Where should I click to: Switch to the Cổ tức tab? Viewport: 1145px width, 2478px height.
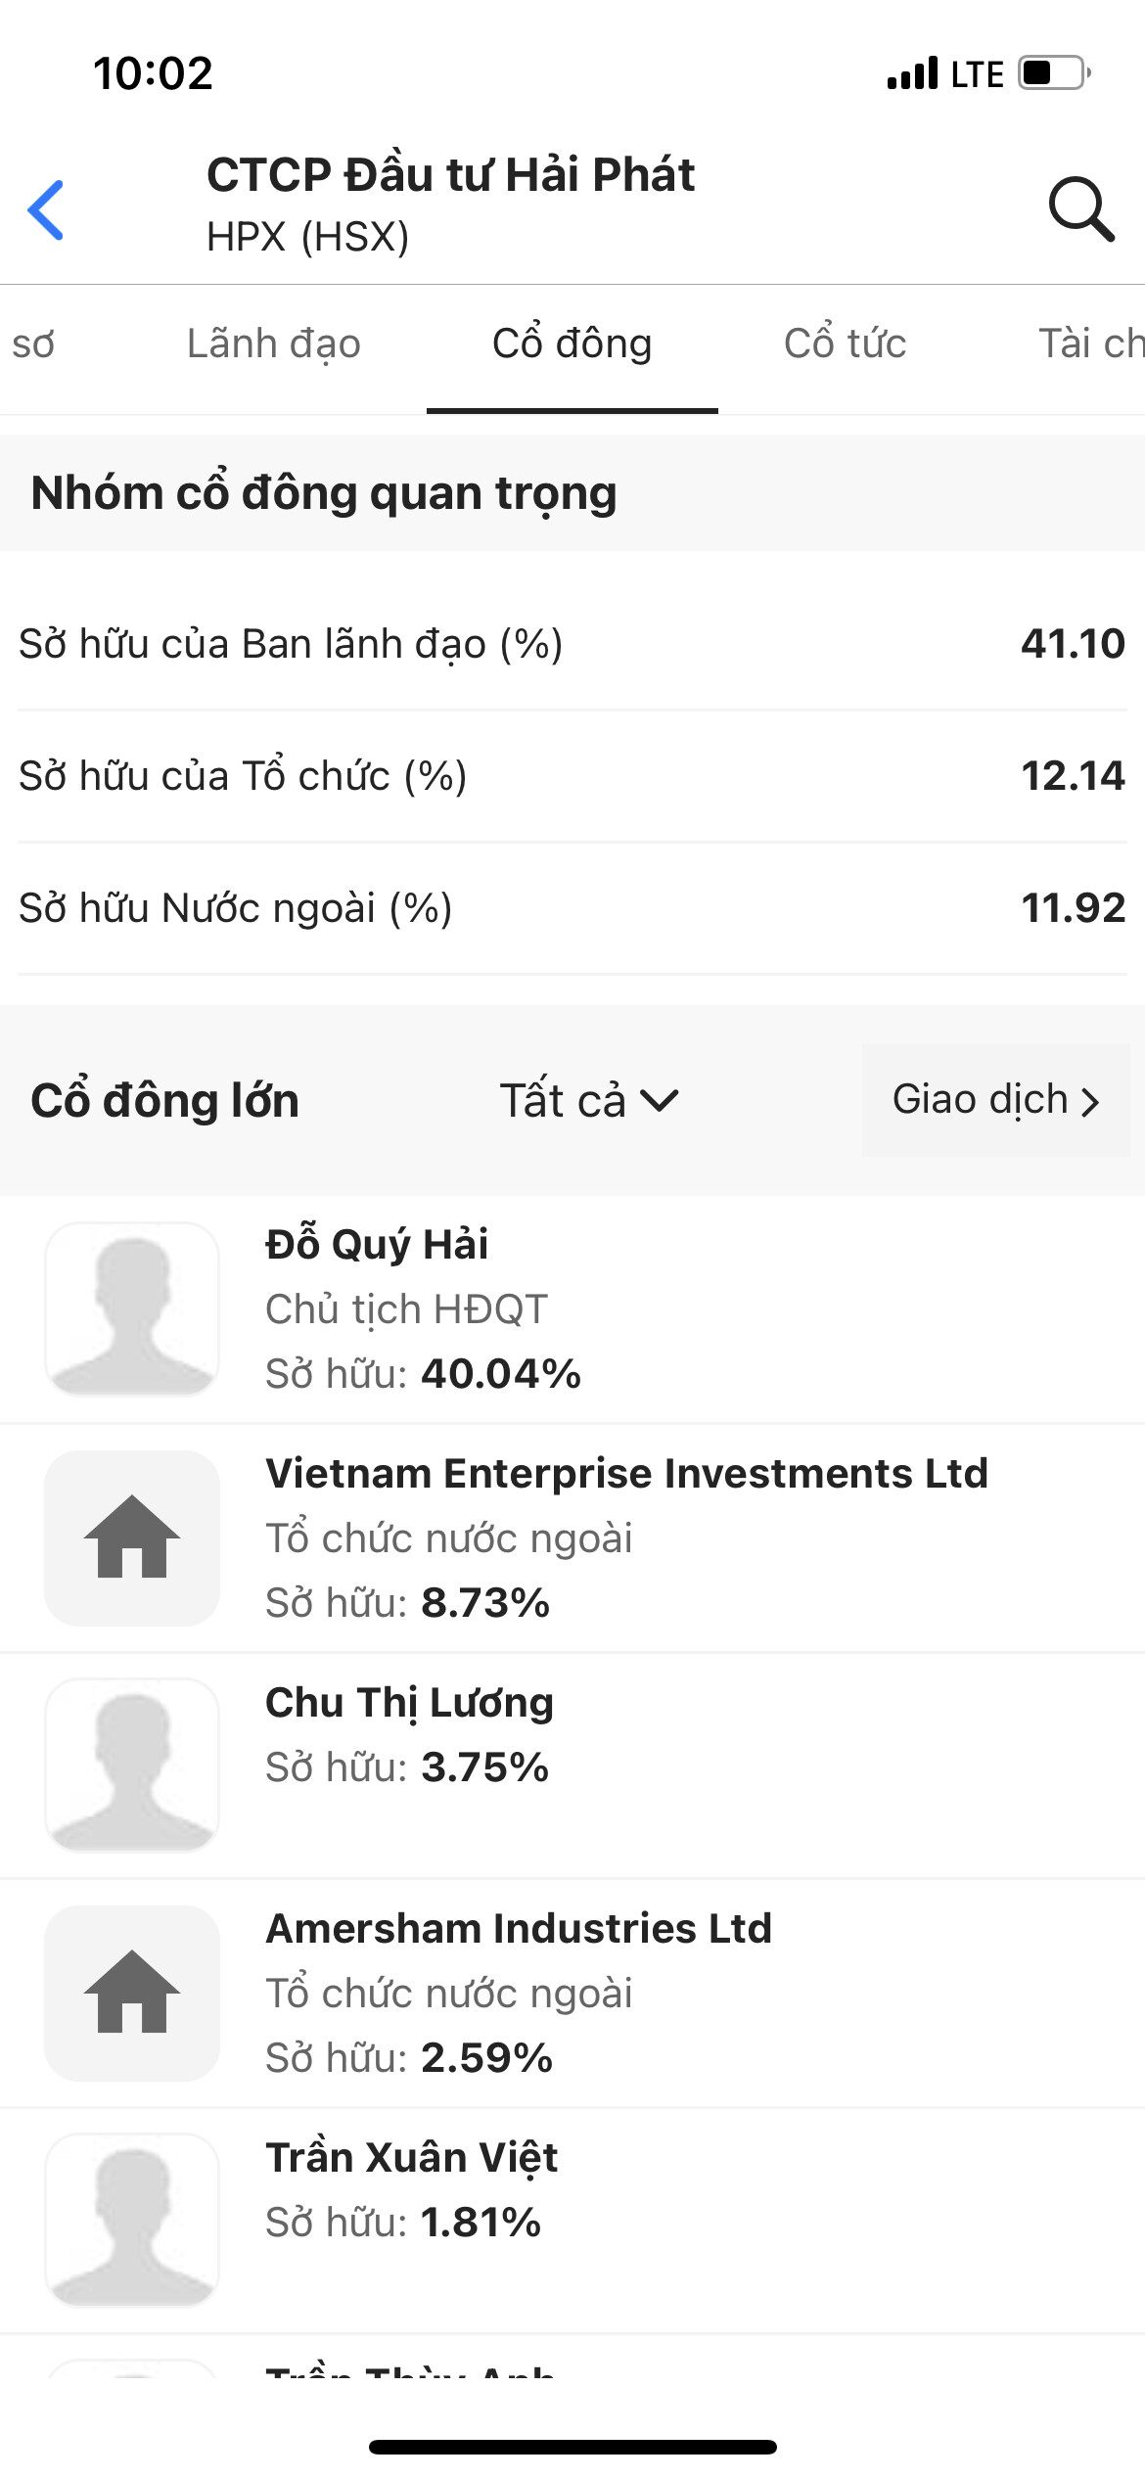click(x=845, y=344)
